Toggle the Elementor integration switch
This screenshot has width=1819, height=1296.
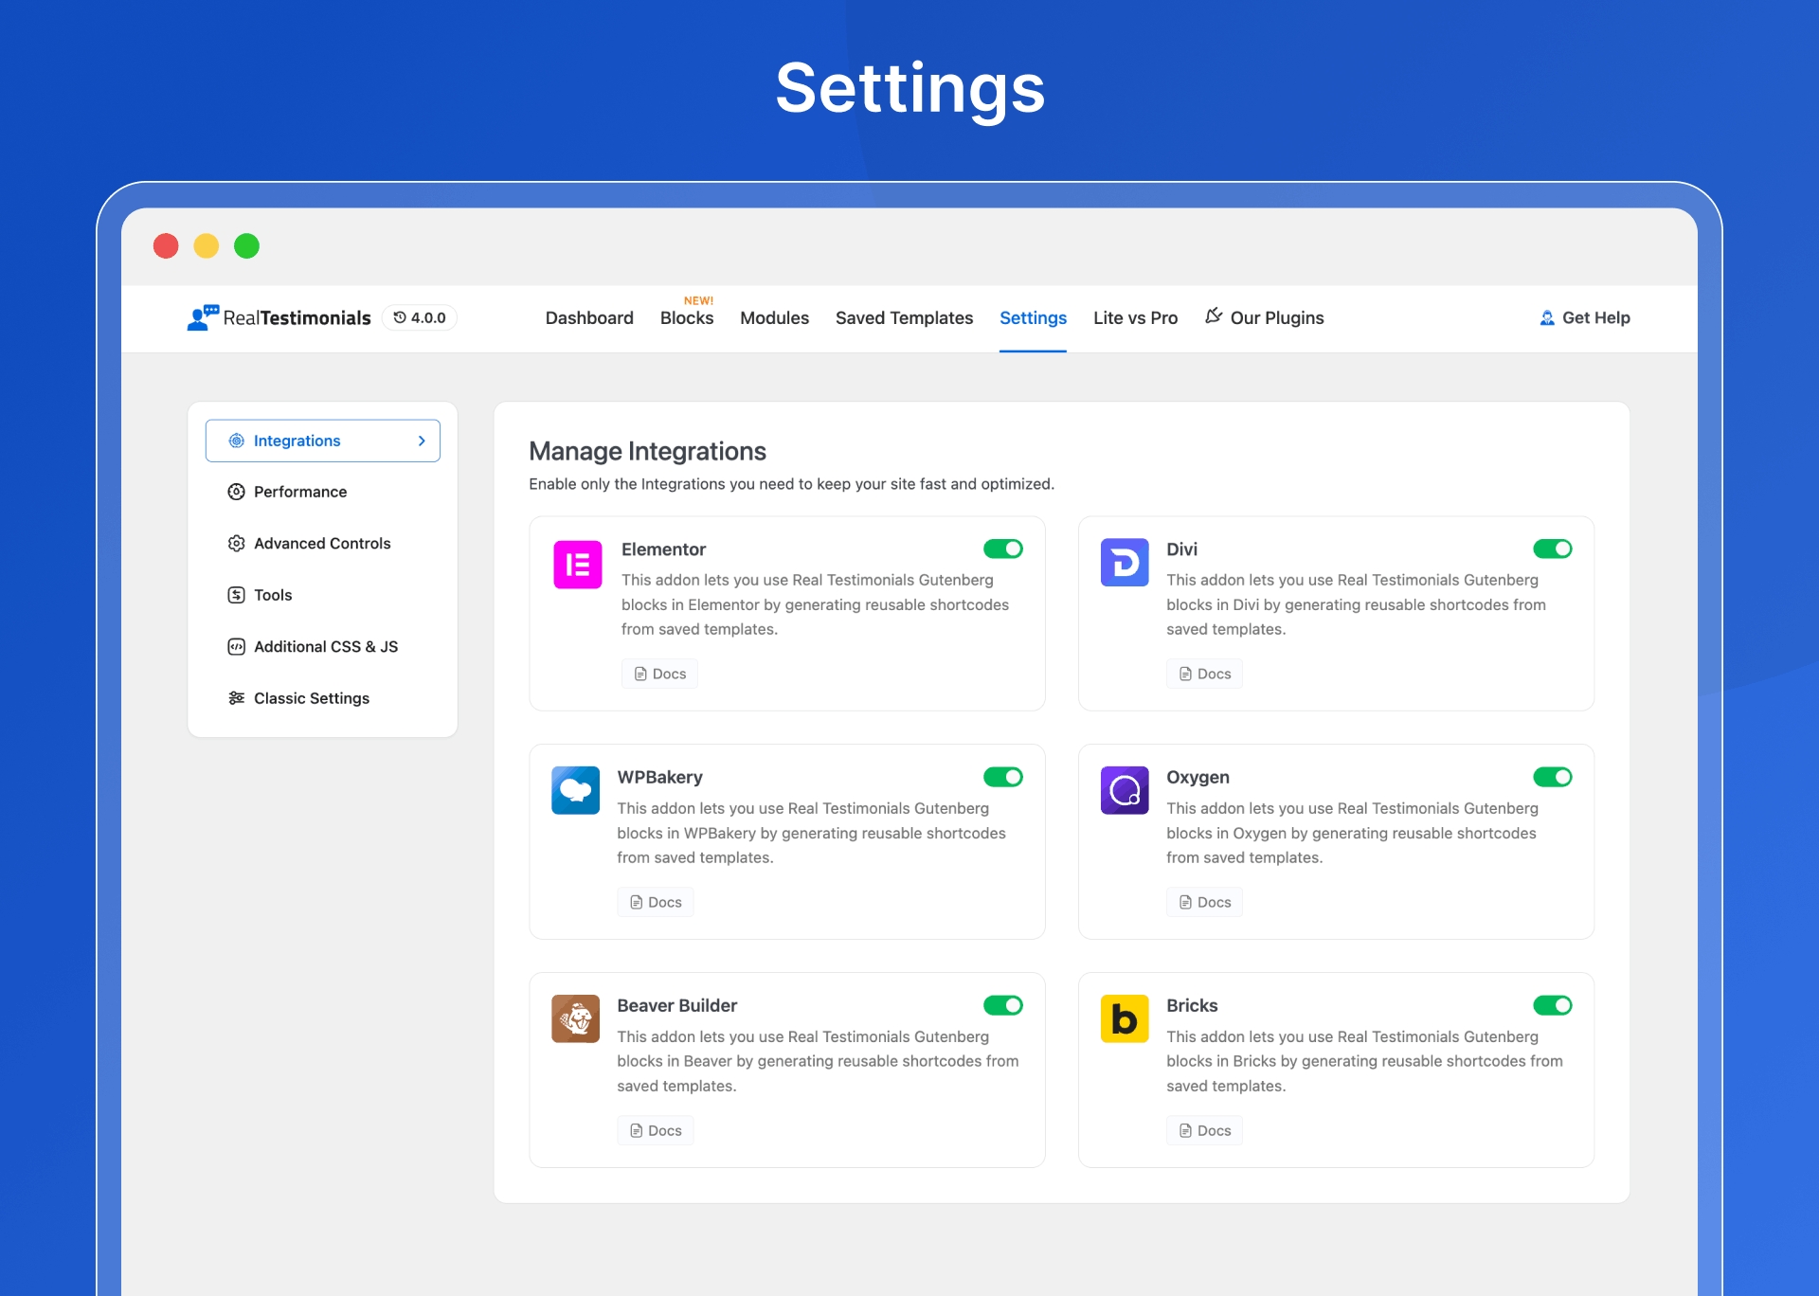(x=1003, y=549)
